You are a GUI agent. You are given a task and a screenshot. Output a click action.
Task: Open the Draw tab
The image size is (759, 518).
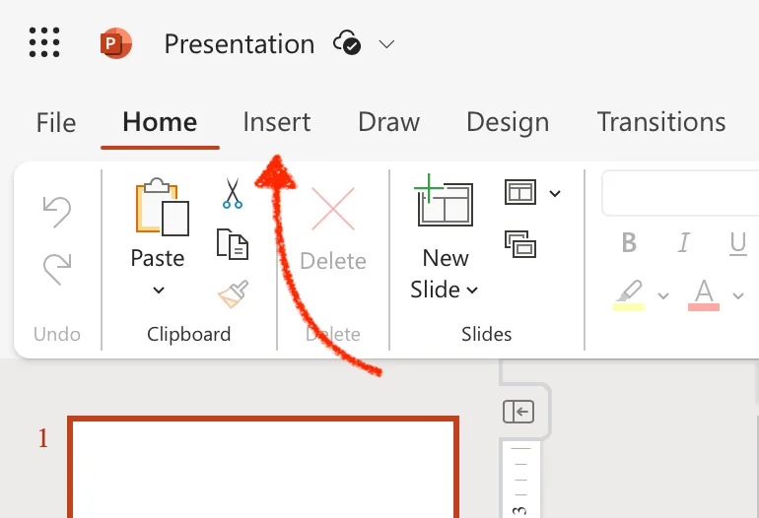pyautogui.click(x=388, y=122)
